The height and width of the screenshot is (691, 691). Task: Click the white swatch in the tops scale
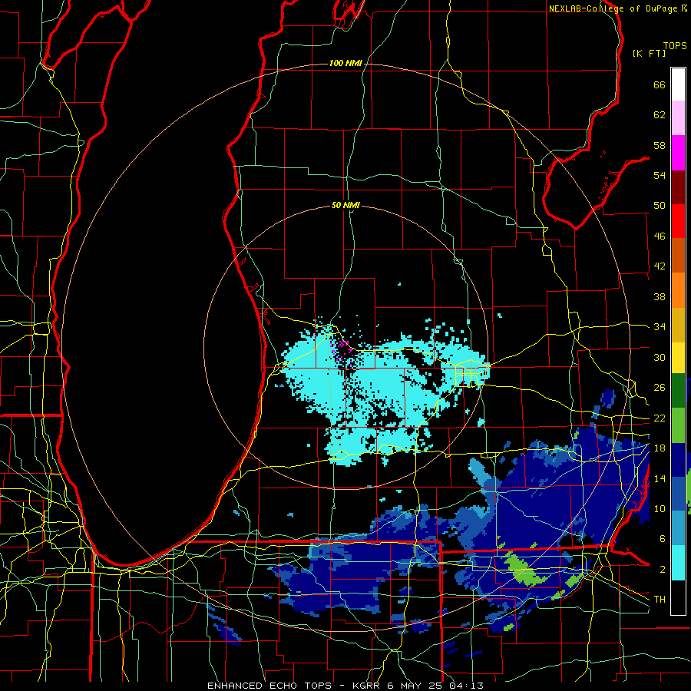[678, 84]
